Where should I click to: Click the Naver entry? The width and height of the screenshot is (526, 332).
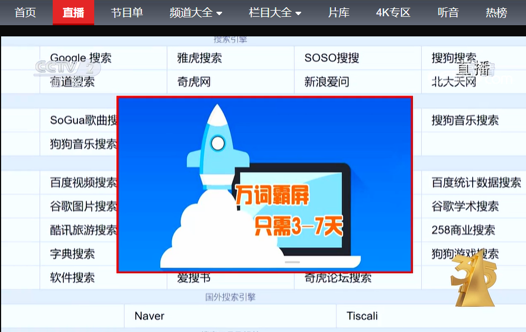tap(149, 316)
